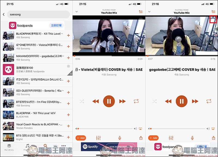Open foodpanda banner below gogobebe player
This screenshot has height=157, width=218.
[181, 147]
